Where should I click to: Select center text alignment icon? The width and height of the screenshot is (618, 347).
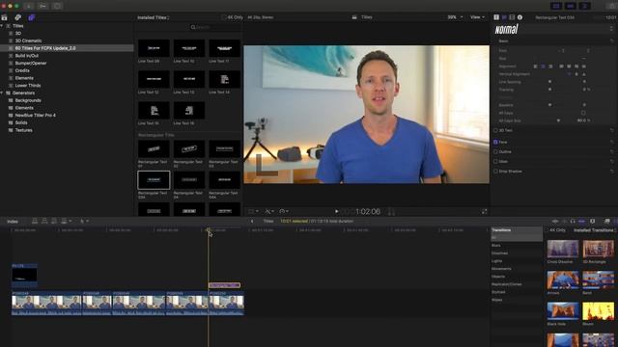tap(543, 67)
